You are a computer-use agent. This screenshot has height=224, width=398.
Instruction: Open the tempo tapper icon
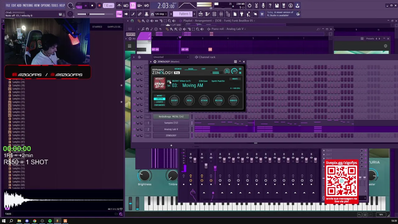coord(248,14)
